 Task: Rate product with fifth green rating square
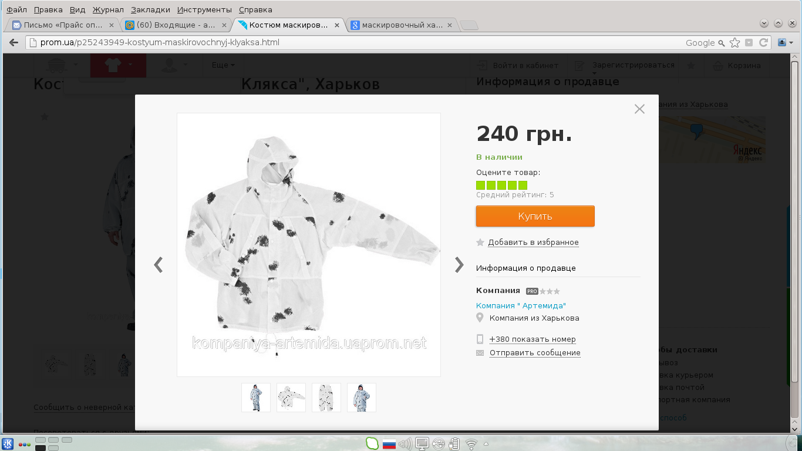523,185
